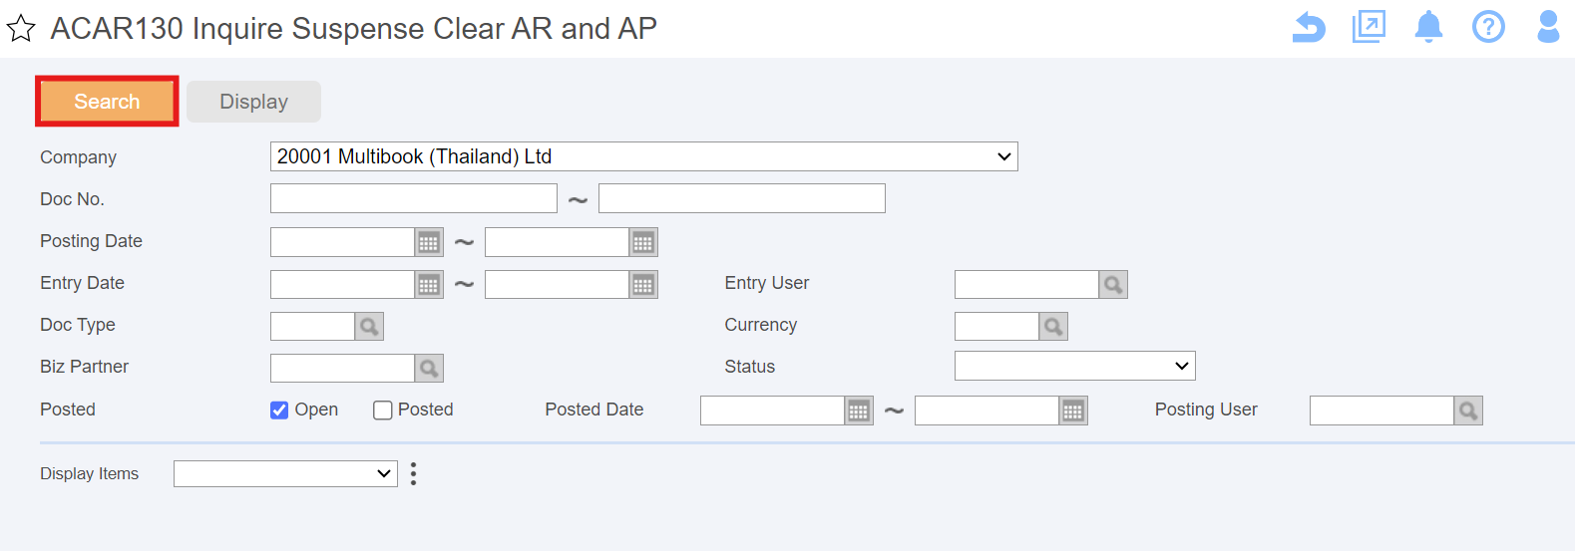
Task: Open calendar for Posted Date end
Action: [x=1073, y=411]
